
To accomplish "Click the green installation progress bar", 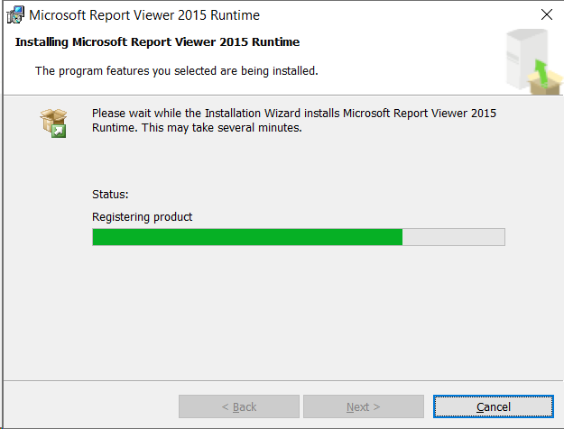I will pyautogui.click(x=299, y=237).
